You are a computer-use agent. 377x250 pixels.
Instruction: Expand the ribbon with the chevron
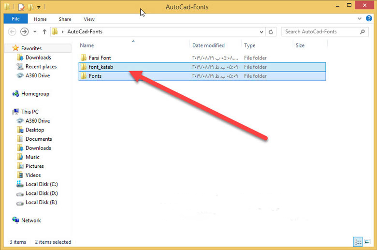360,18
